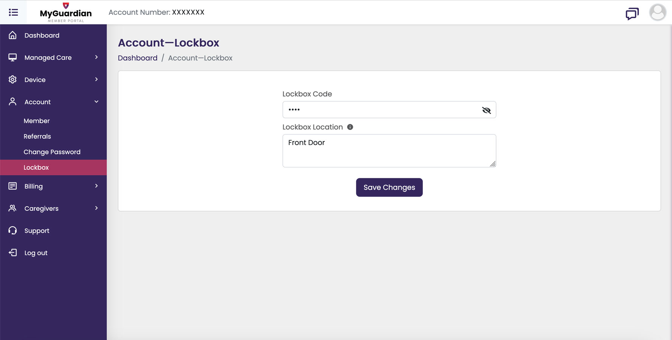Image resolution: width=672 pixels, height=340 pixels.
Task: Click the Log out icon
Action: pyautogui.click(x=12, y=253)
